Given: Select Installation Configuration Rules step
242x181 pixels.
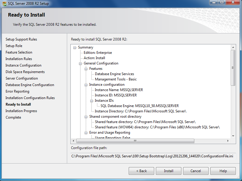Looking at the screenshot, I should (x=30, y=98).
